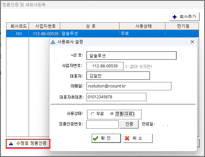The height and width of the screenshot is (157, 205).
Task: Click the 상 호 column header
Action: coord(90,26)
